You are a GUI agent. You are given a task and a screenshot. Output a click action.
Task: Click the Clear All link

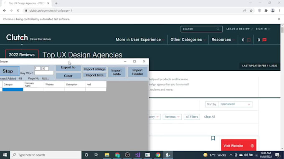209,117
